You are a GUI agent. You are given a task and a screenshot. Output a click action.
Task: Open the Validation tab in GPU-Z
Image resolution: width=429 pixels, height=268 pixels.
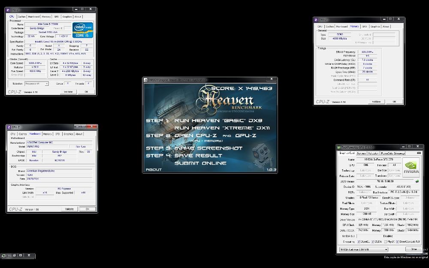(x=373, y=154)
